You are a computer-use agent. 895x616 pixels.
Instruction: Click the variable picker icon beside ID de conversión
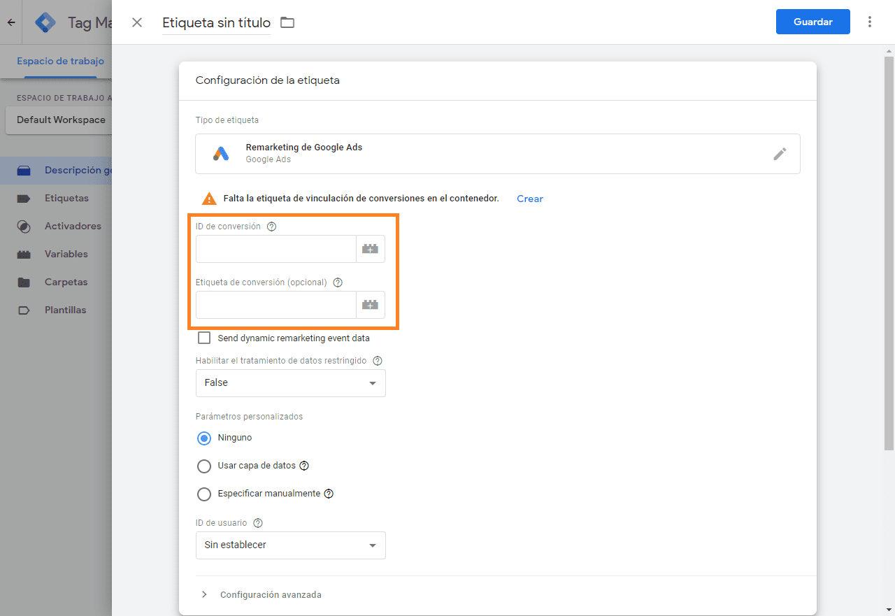tap(371, 248)
